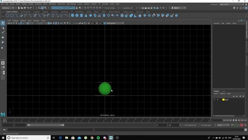Toggle the loop playback button
The width and height of the screenshot is (248, 140).
[232, 125]
